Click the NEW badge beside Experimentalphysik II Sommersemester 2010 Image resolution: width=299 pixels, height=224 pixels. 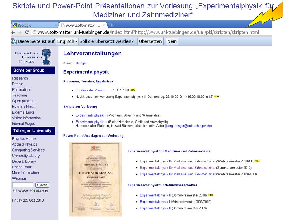click(211, 195)
